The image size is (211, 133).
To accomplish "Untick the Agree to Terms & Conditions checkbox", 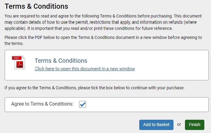I will [83, 104].
